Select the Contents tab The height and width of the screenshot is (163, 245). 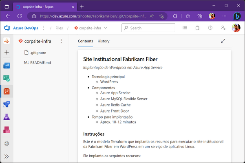[85, 41]
